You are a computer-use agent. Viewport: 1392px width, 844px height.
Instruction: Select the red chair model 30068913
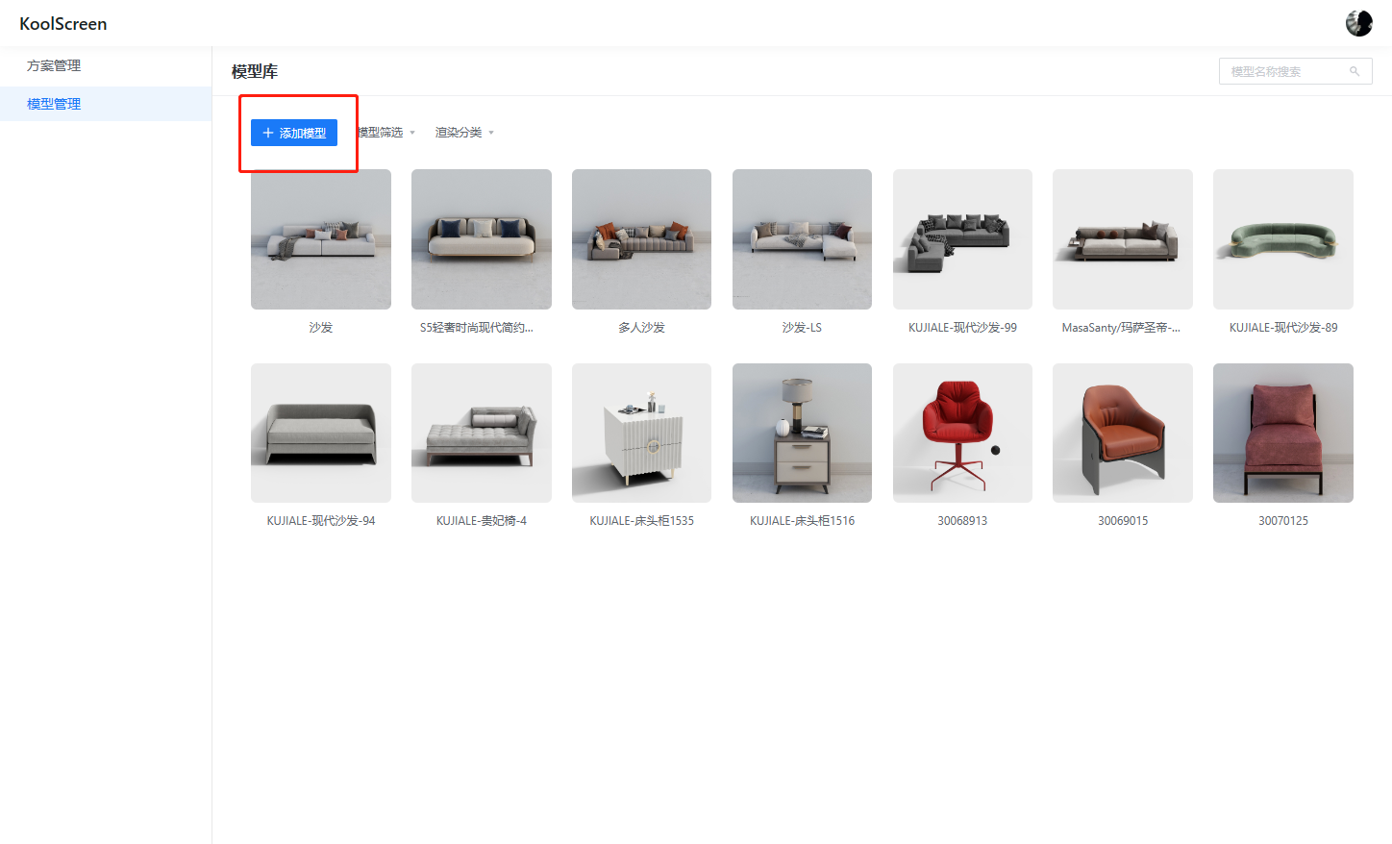pos(962,433)
